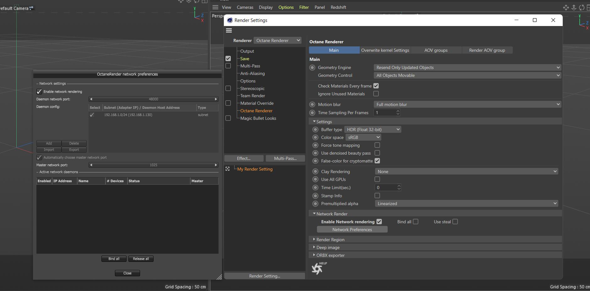The width and height of the screenshot is (590, 291).
Task: Click the animation dot beside Clay Rendering
Action: tap(316, 172)
